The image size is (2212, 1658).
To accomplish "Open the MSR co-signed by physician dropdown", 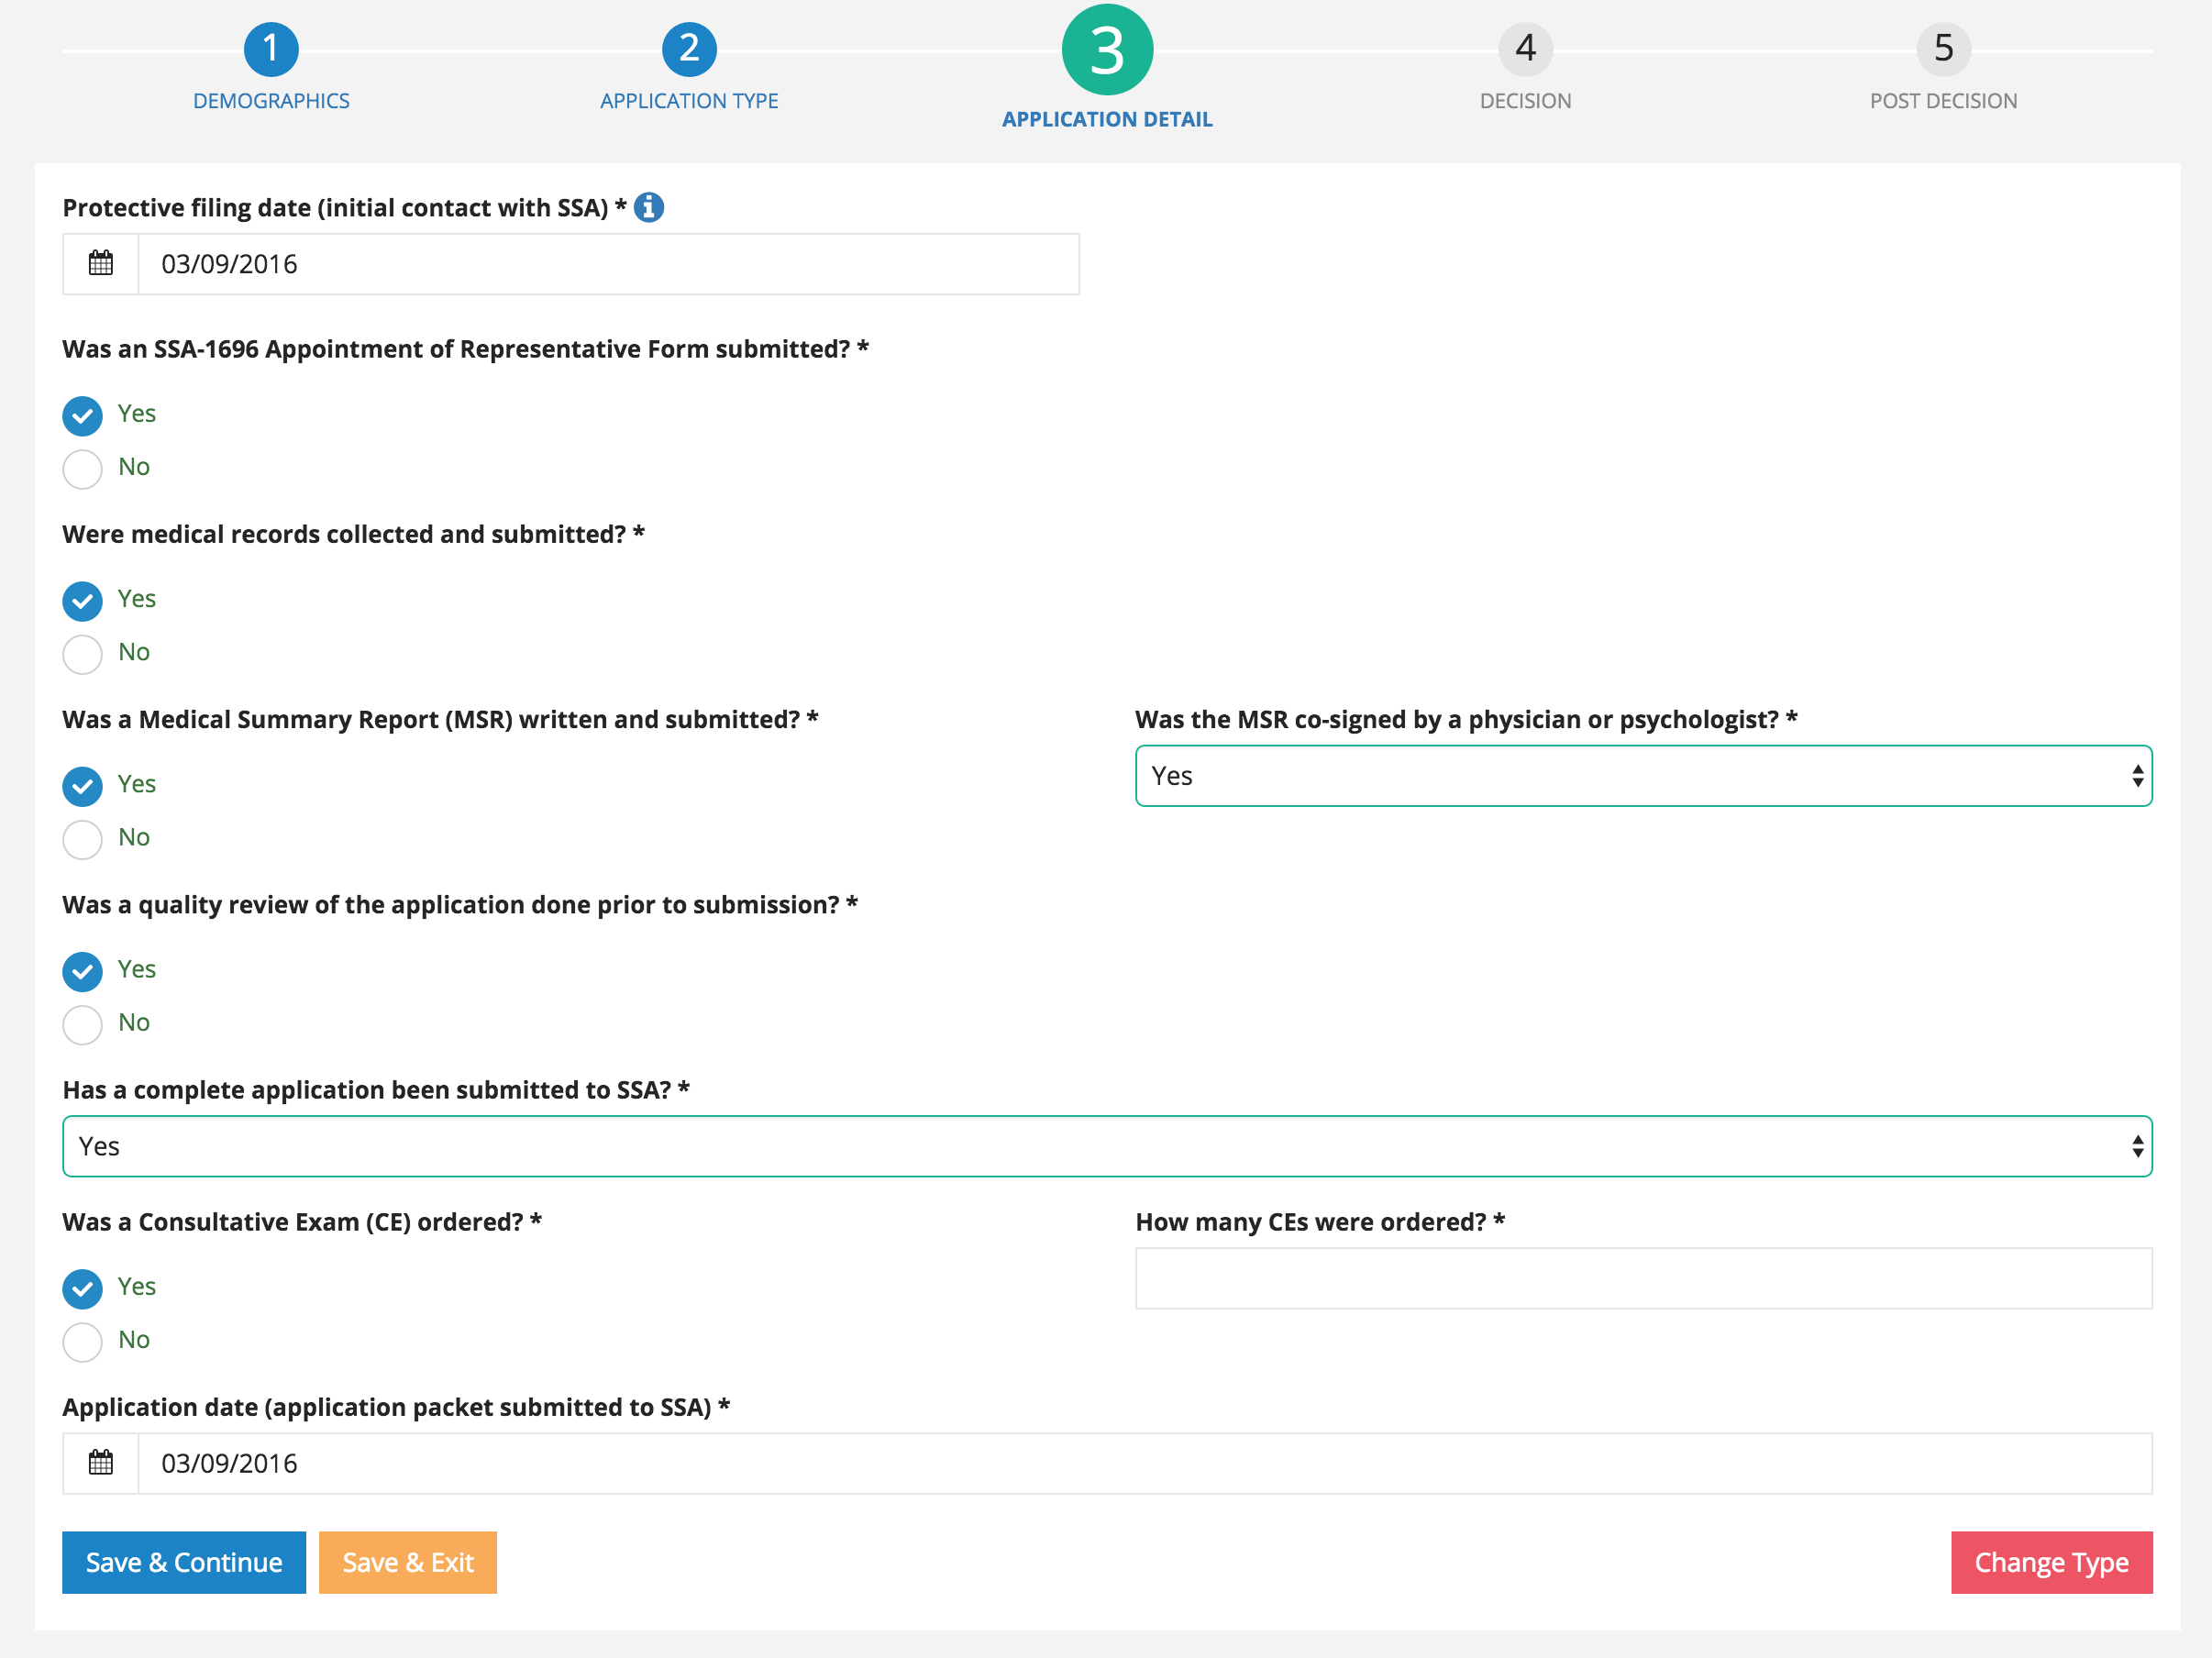I will click(x=1642, y=776).
